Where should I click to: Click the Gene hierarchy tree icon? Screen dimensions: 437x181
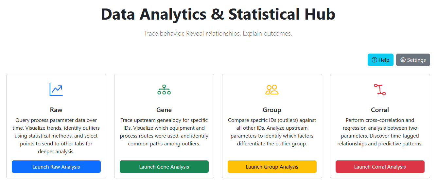point(164,90)
